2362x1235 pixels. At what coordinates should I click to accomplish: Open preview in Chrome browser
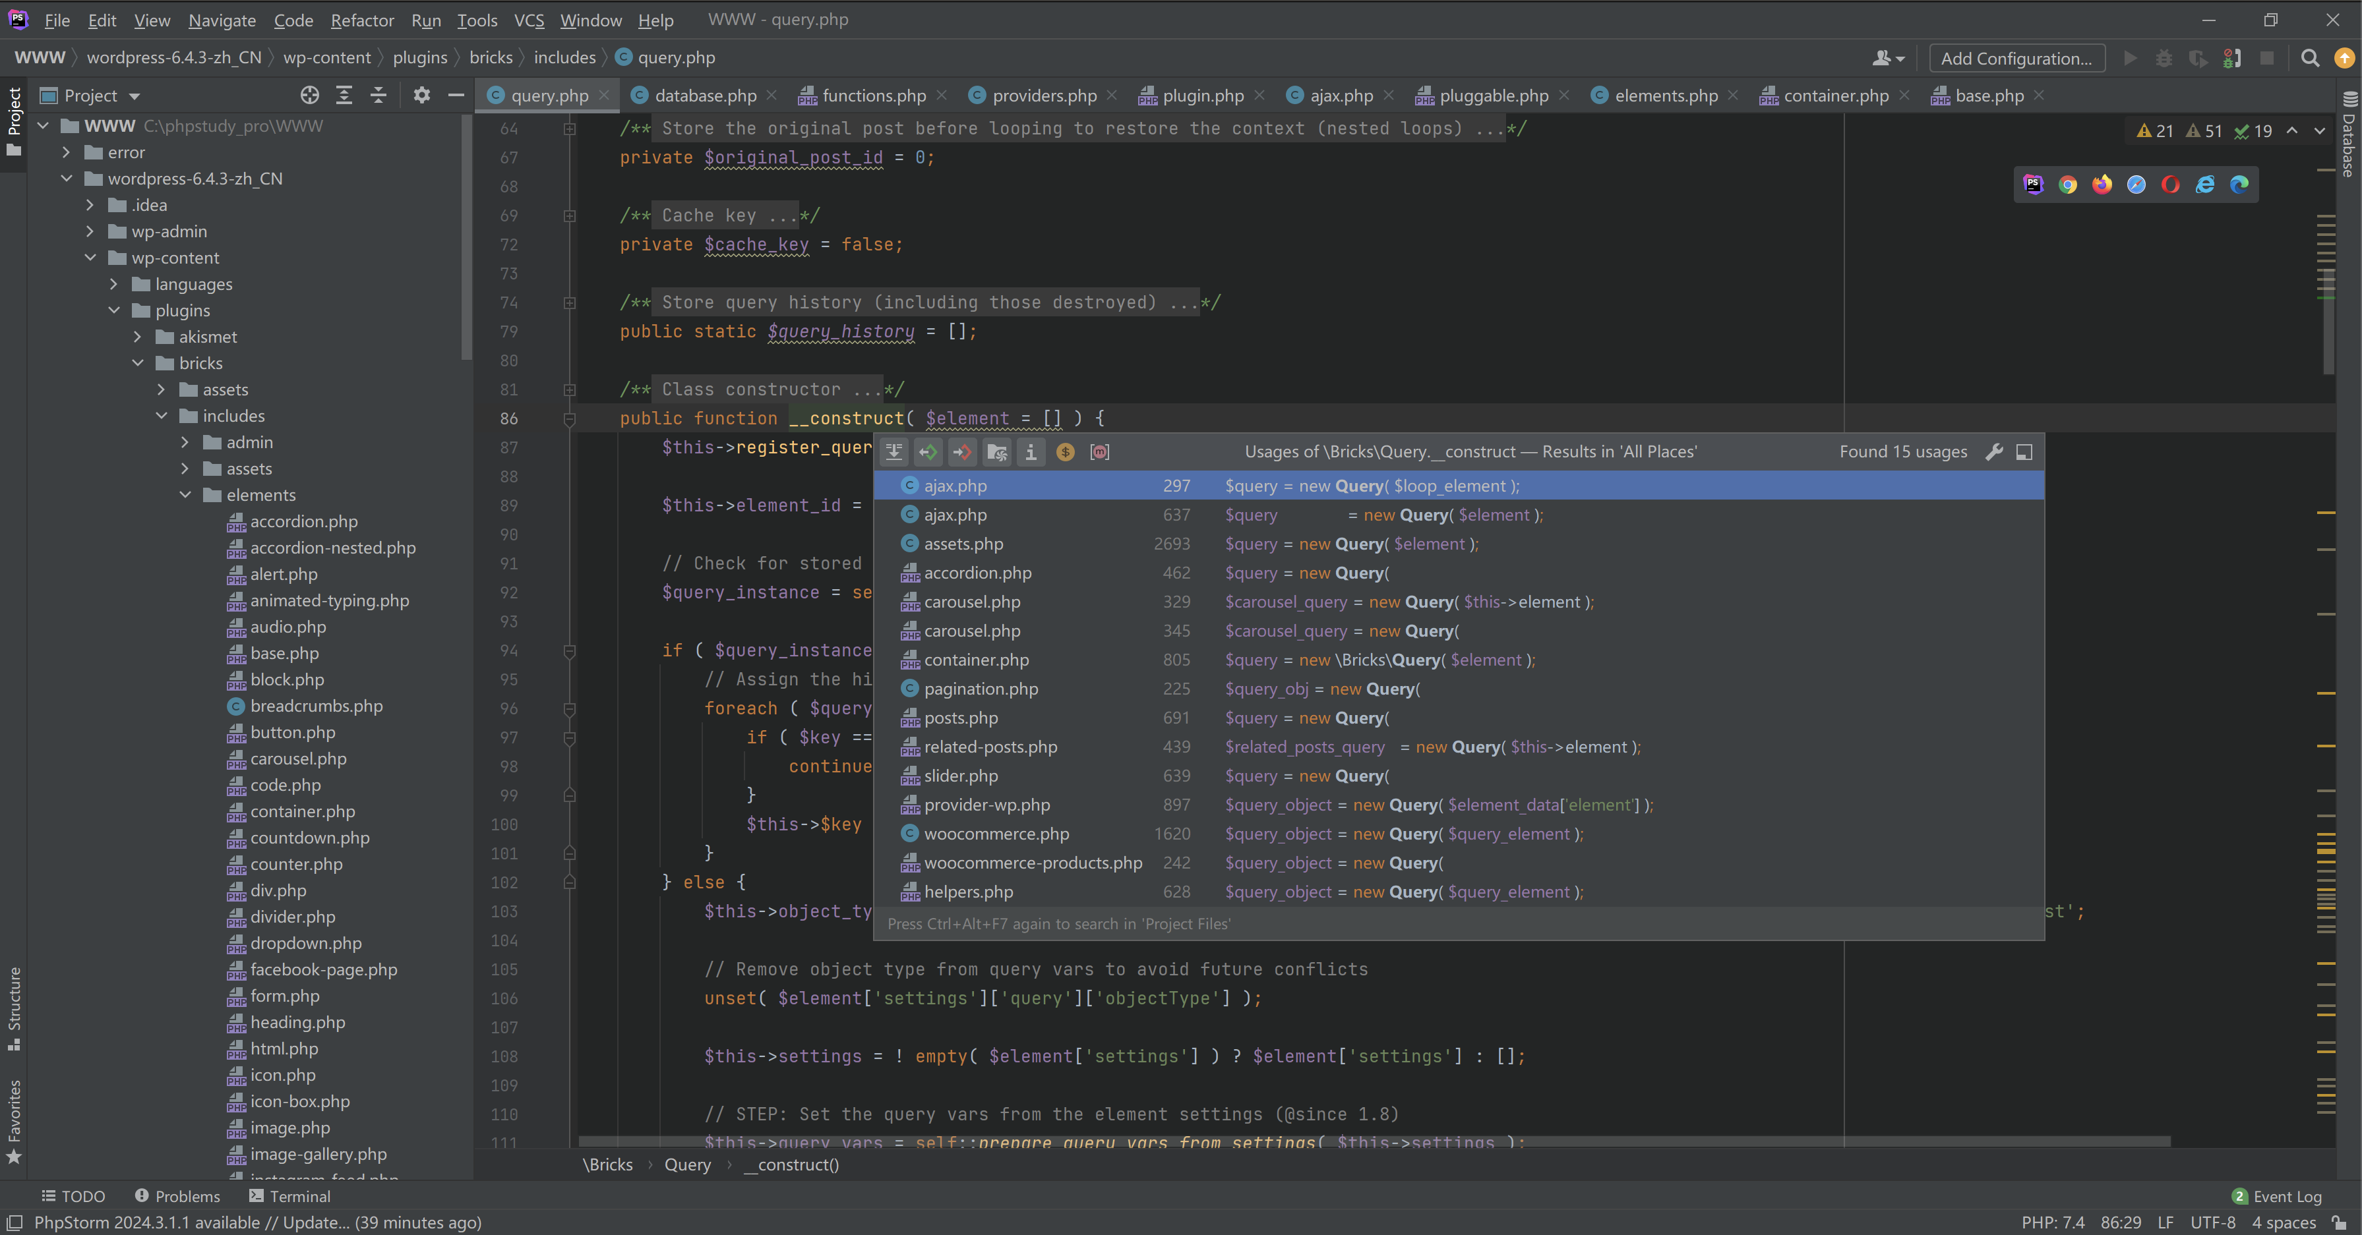coord(2067,184)
